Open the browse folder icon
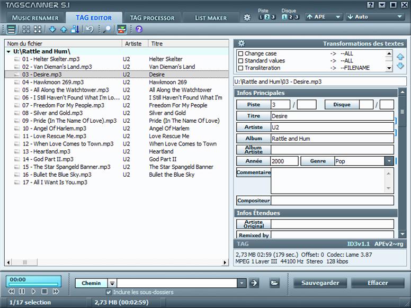This screenshot has height=308, width=411. click(x=274, y=283)
